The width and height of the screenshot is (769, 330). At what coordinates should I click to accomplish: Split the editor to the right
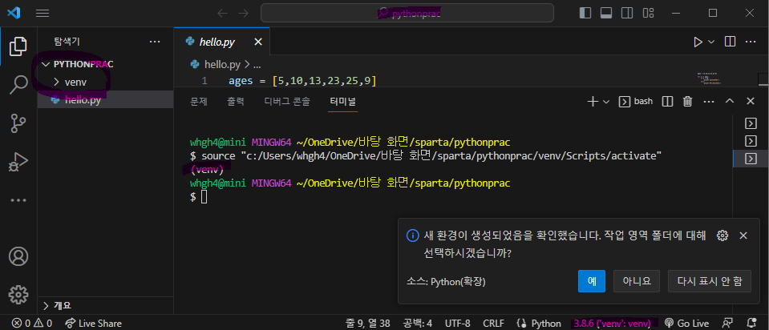[x=730, y=42]
